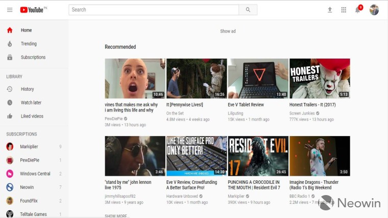Open Hardware Unboxed Eve V thumbnail

click(x=197, y=156)
